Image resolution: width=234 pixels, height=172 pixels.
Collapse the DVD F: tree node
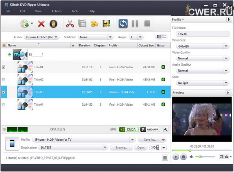point(9,54)
